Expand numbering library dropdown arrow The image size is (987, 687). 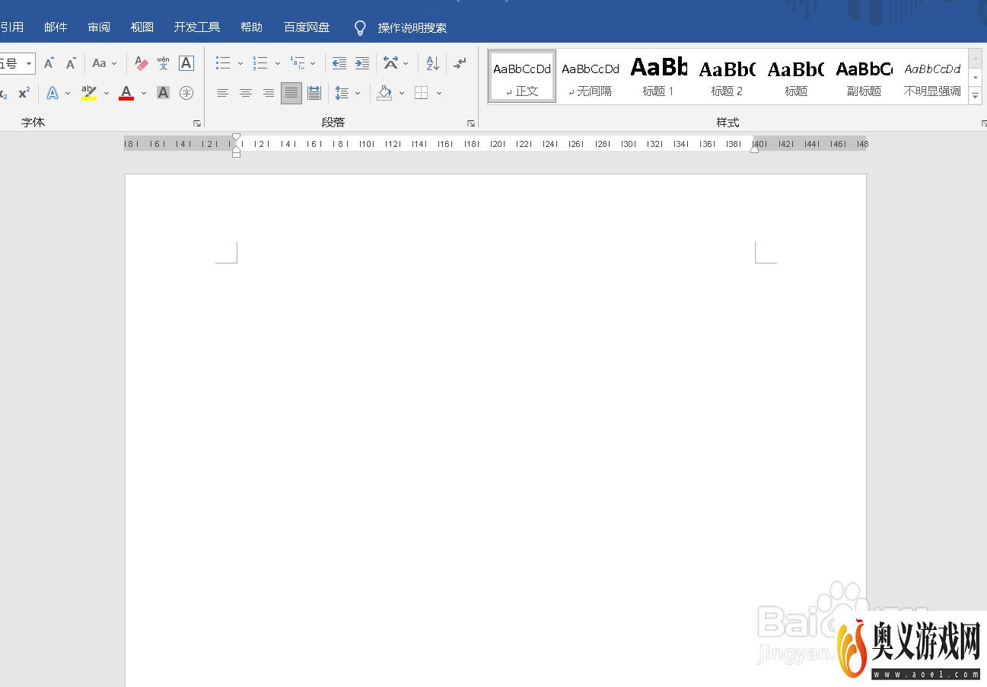tap(278, 64)
